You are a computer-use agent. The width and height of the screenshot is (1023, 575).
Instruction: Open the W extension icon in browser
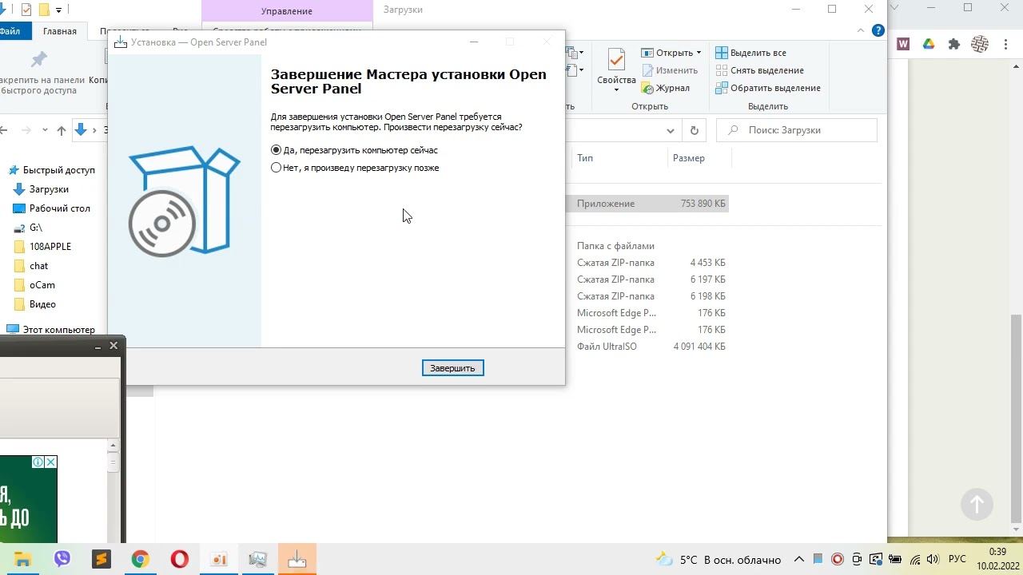click(903, 44)
